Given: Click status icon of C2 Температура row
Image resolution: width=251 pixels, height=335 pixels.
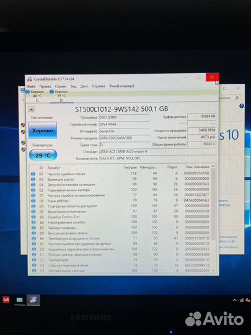Looking at the screenshot, I should [34, 260].
